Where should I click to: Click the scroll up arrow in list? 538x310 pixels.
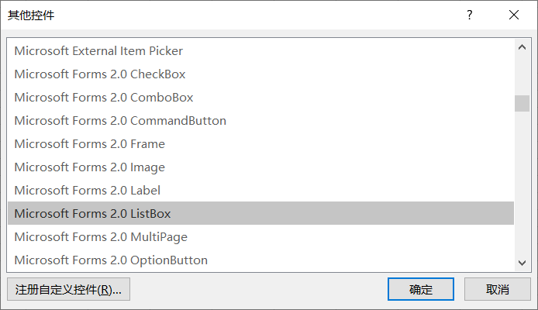[522, 48]
